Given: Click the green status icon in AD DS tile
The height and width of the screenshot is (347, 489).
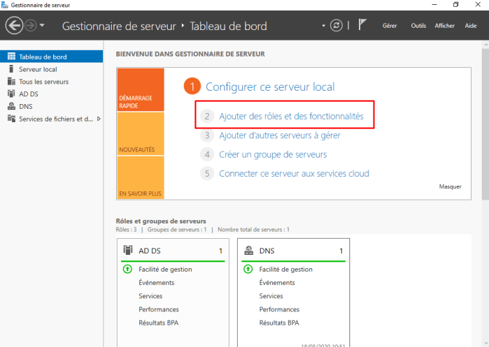Looking at the screenshot, I should 127,269.
